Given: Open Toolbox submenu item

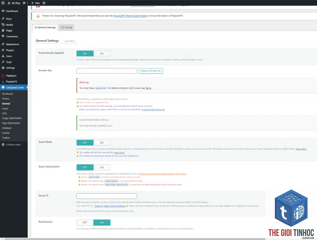Looking at the screenshot, I should (x=6, y=138).
